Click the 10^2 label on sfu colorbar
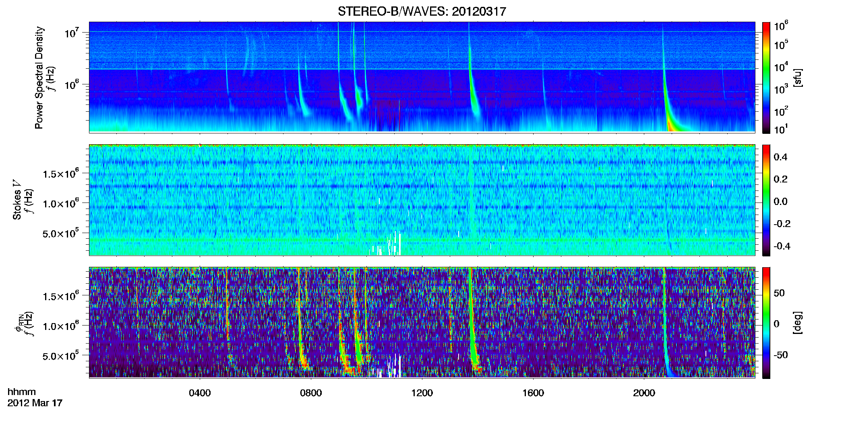The width and height of the screenshot is (844, 434). 781,111
